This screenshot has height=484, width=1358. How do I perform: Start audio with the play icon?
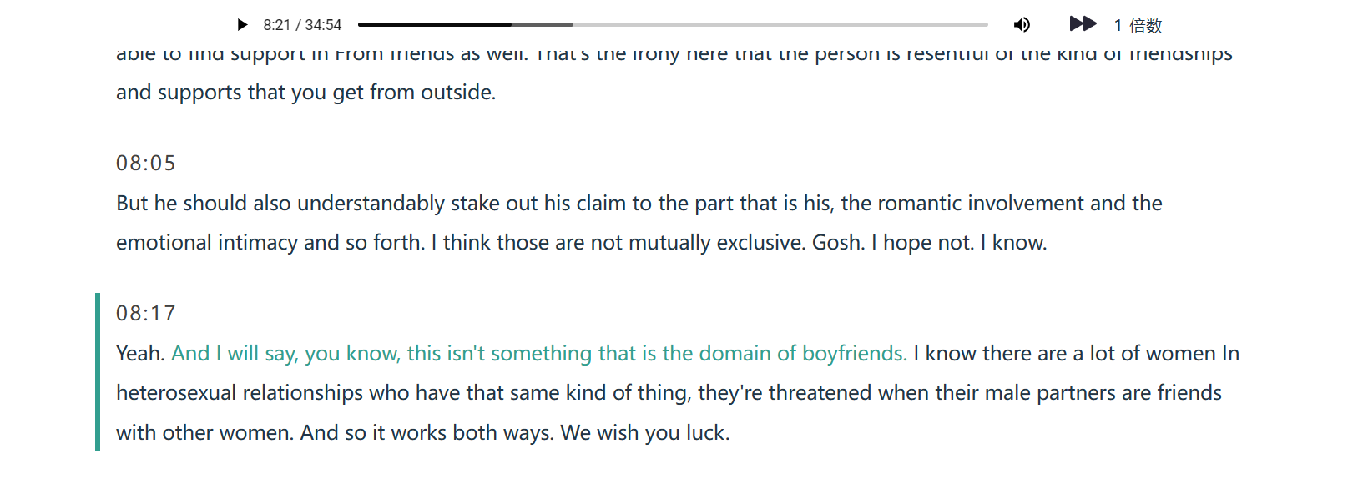(242, 25)
